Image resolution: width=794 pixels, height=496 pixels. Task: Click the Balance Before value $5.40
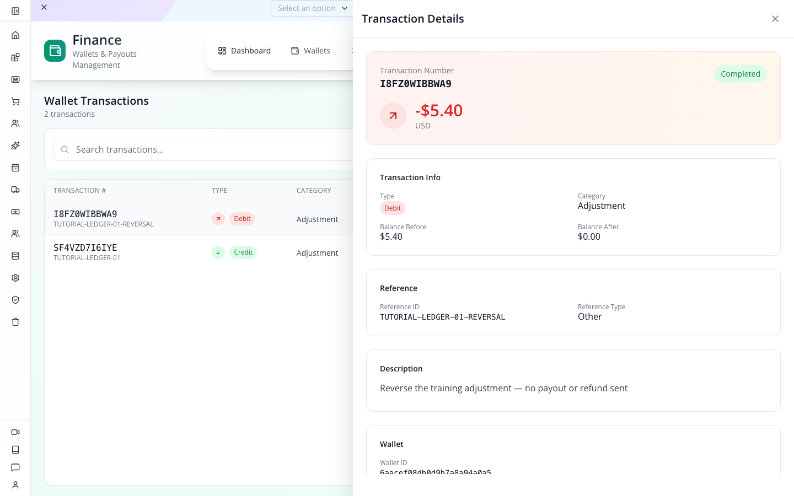click(391, 236)
